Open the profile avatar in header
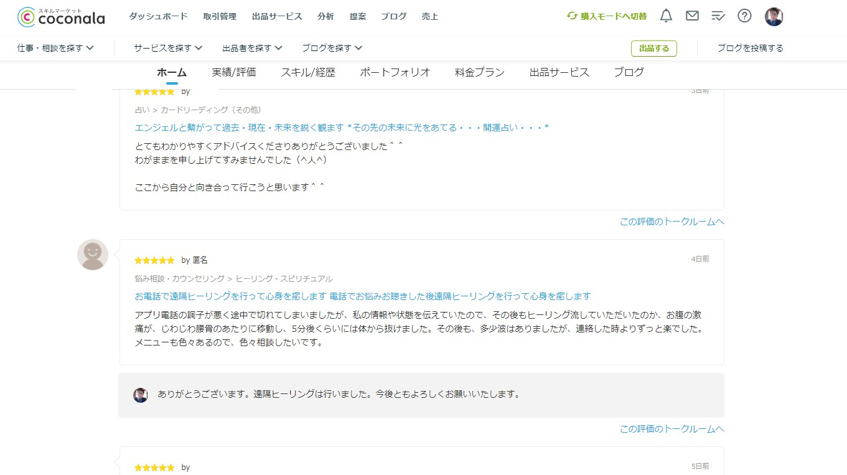 click(774, 17)
